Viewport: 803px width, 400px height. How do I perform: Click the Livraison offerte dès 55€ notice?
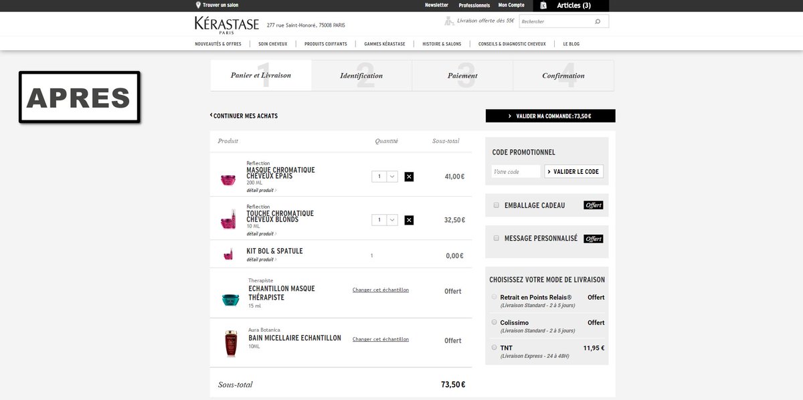[480, 21]
